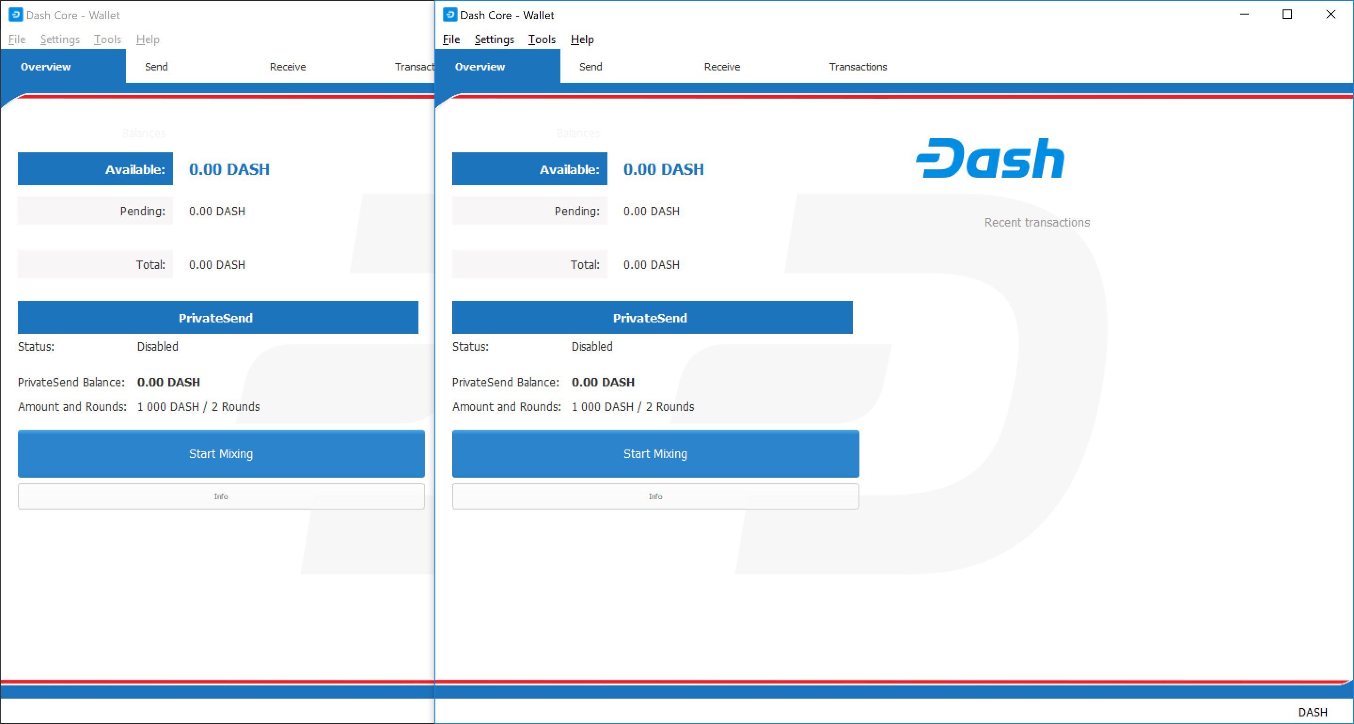Switch to Receive tab in left window
1354x724 pixels.
[x=288, y=67]
